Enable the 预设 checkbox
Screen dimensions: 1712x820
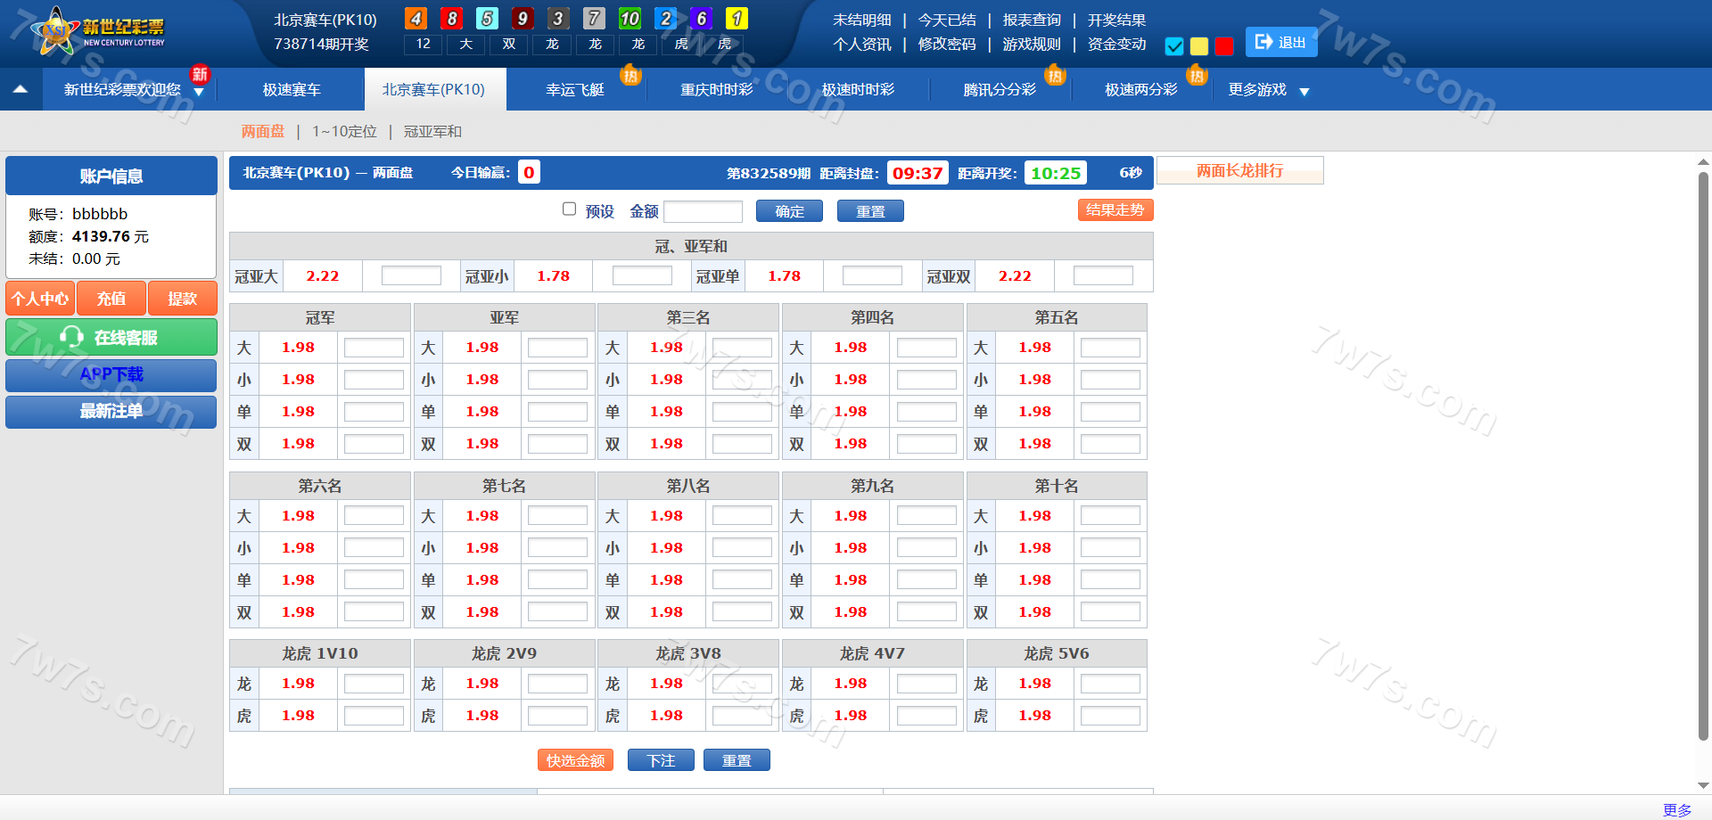pos(569,209)
